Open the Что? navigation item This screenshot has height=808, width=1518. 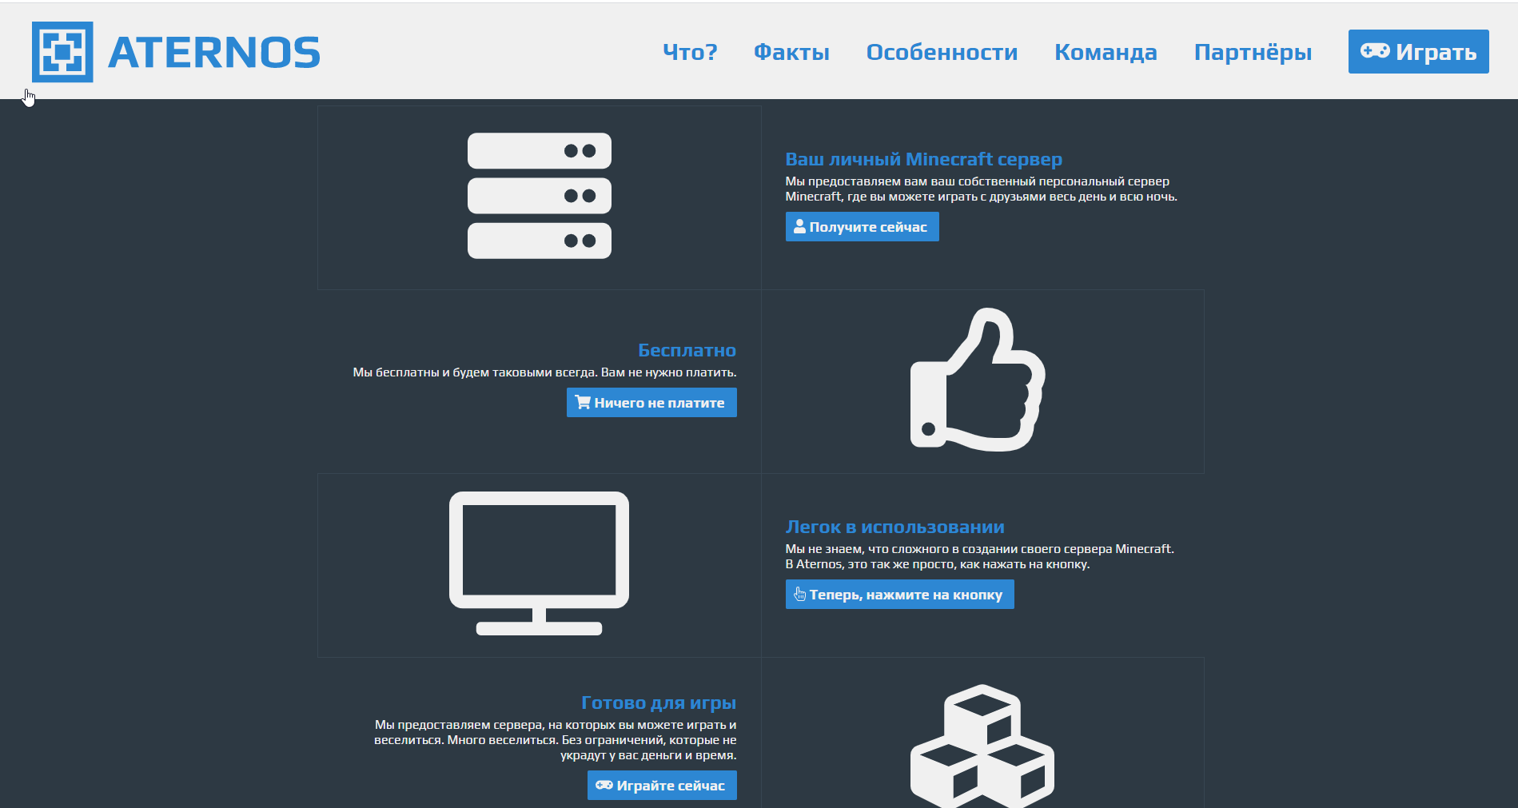point(690,52)
